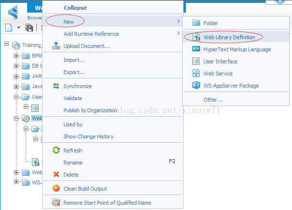Click the green Refresh icon
Screen dimensions: 292x210
(x=56, y=150)
